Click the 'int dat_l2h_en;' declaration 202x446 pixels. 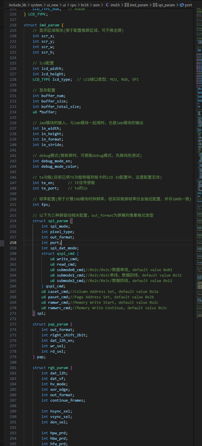(x=58, y=340)
